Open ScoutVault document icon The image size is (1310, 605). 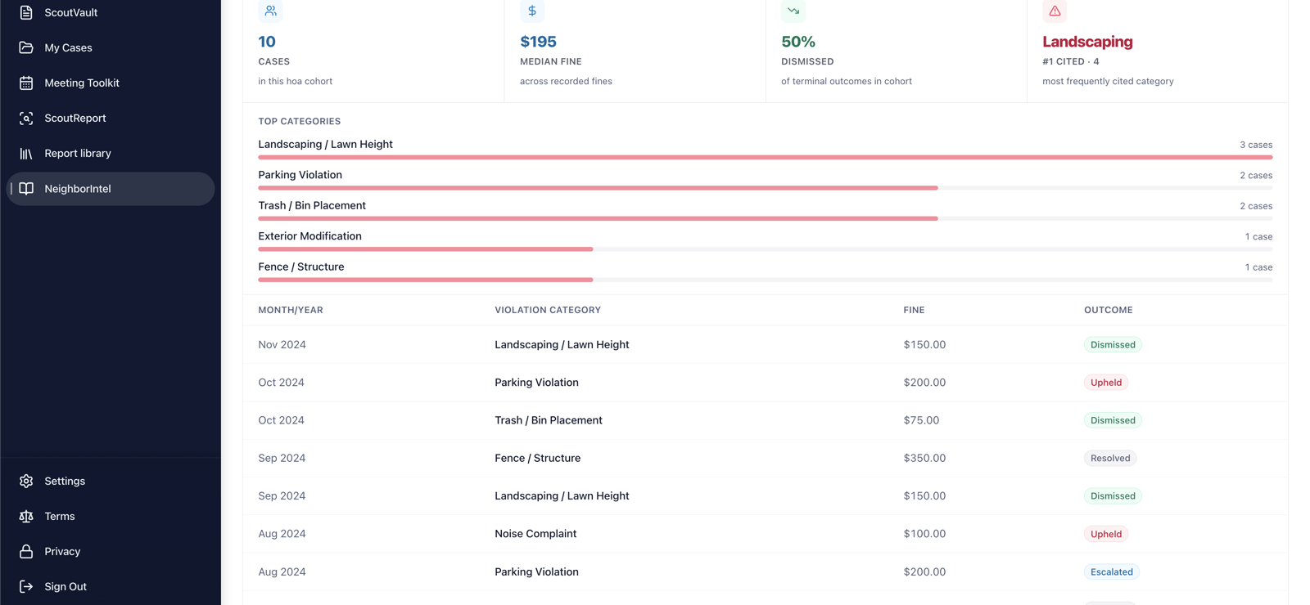tap(26, 12)
